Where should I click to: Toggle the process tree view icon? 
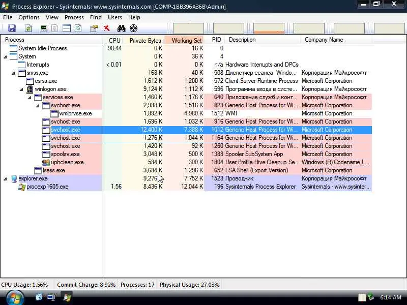pos(54,28)
